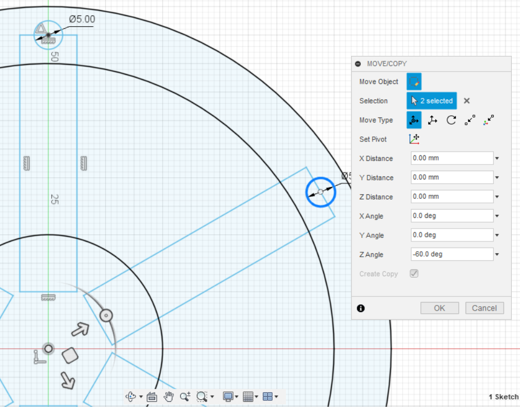Select the Rotate move type icon
Image resolution: width=520 pixels, height=407 pixels.
coord(451,120)
